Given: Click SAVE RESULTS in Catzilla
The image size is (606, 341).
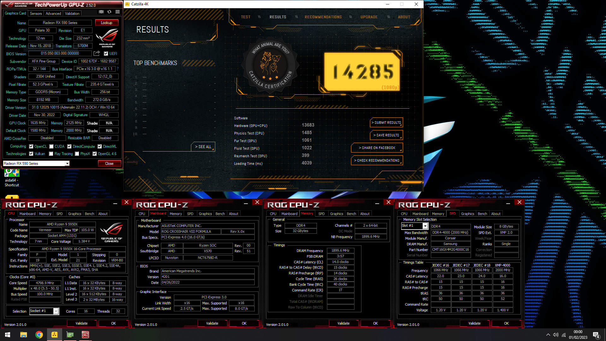Looking at the screenshot, I should coord(386,135).
